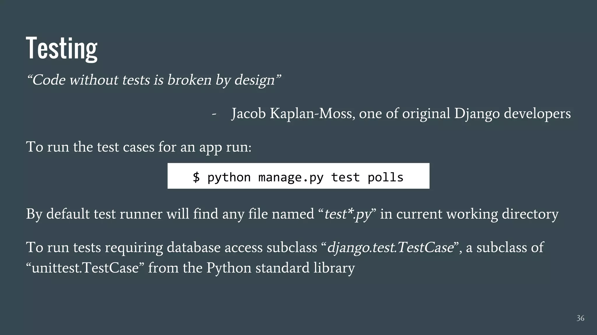Screen dimensions: 597x335
Task: Click the word "polls" in the command
Action: (x=385, y=177)
